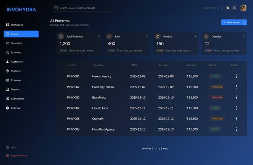
Task: Click the search magnifier icon
Action: [56, 8]
